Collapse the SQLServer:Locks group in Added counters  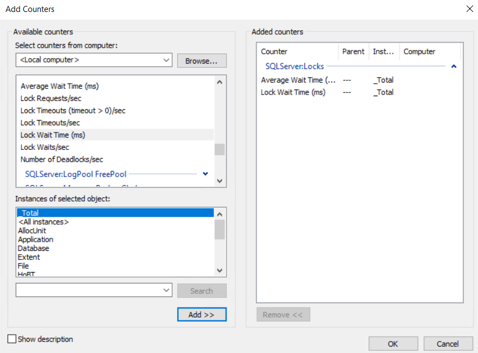(454, 66)
